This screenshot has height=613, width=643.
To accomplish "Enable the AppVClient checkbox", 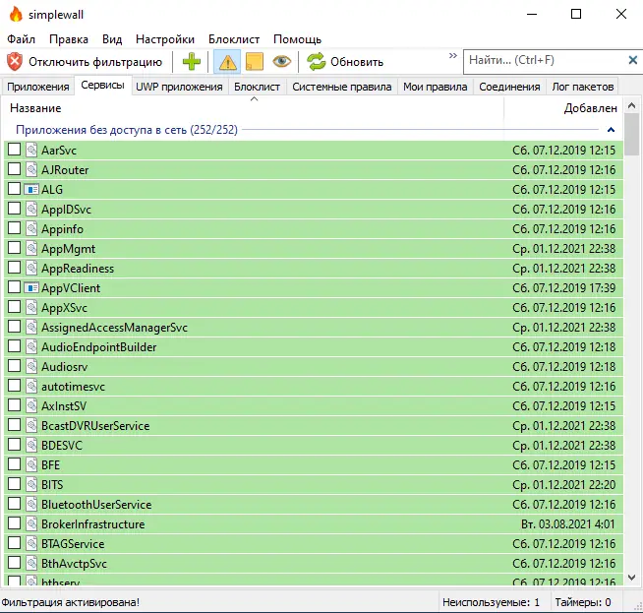I will click(x=15, y=287).
